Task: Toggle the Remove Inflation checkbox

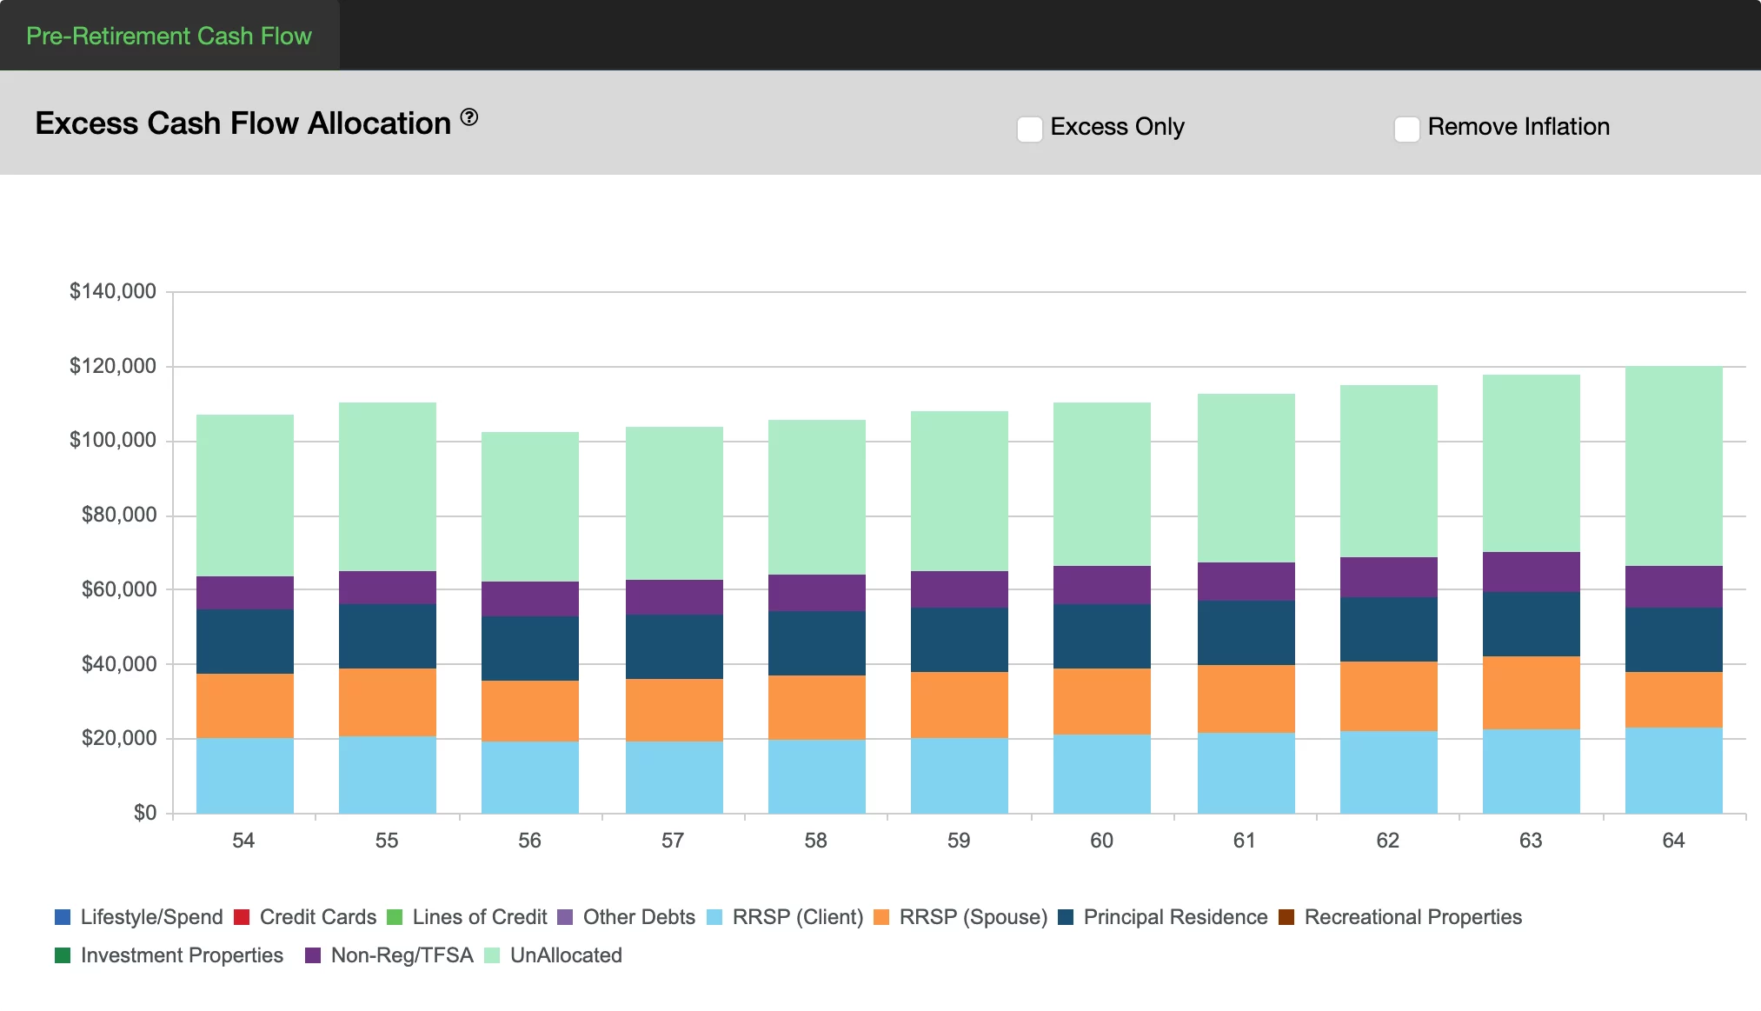Action: pyautogui.click(x=1407, y=129)
